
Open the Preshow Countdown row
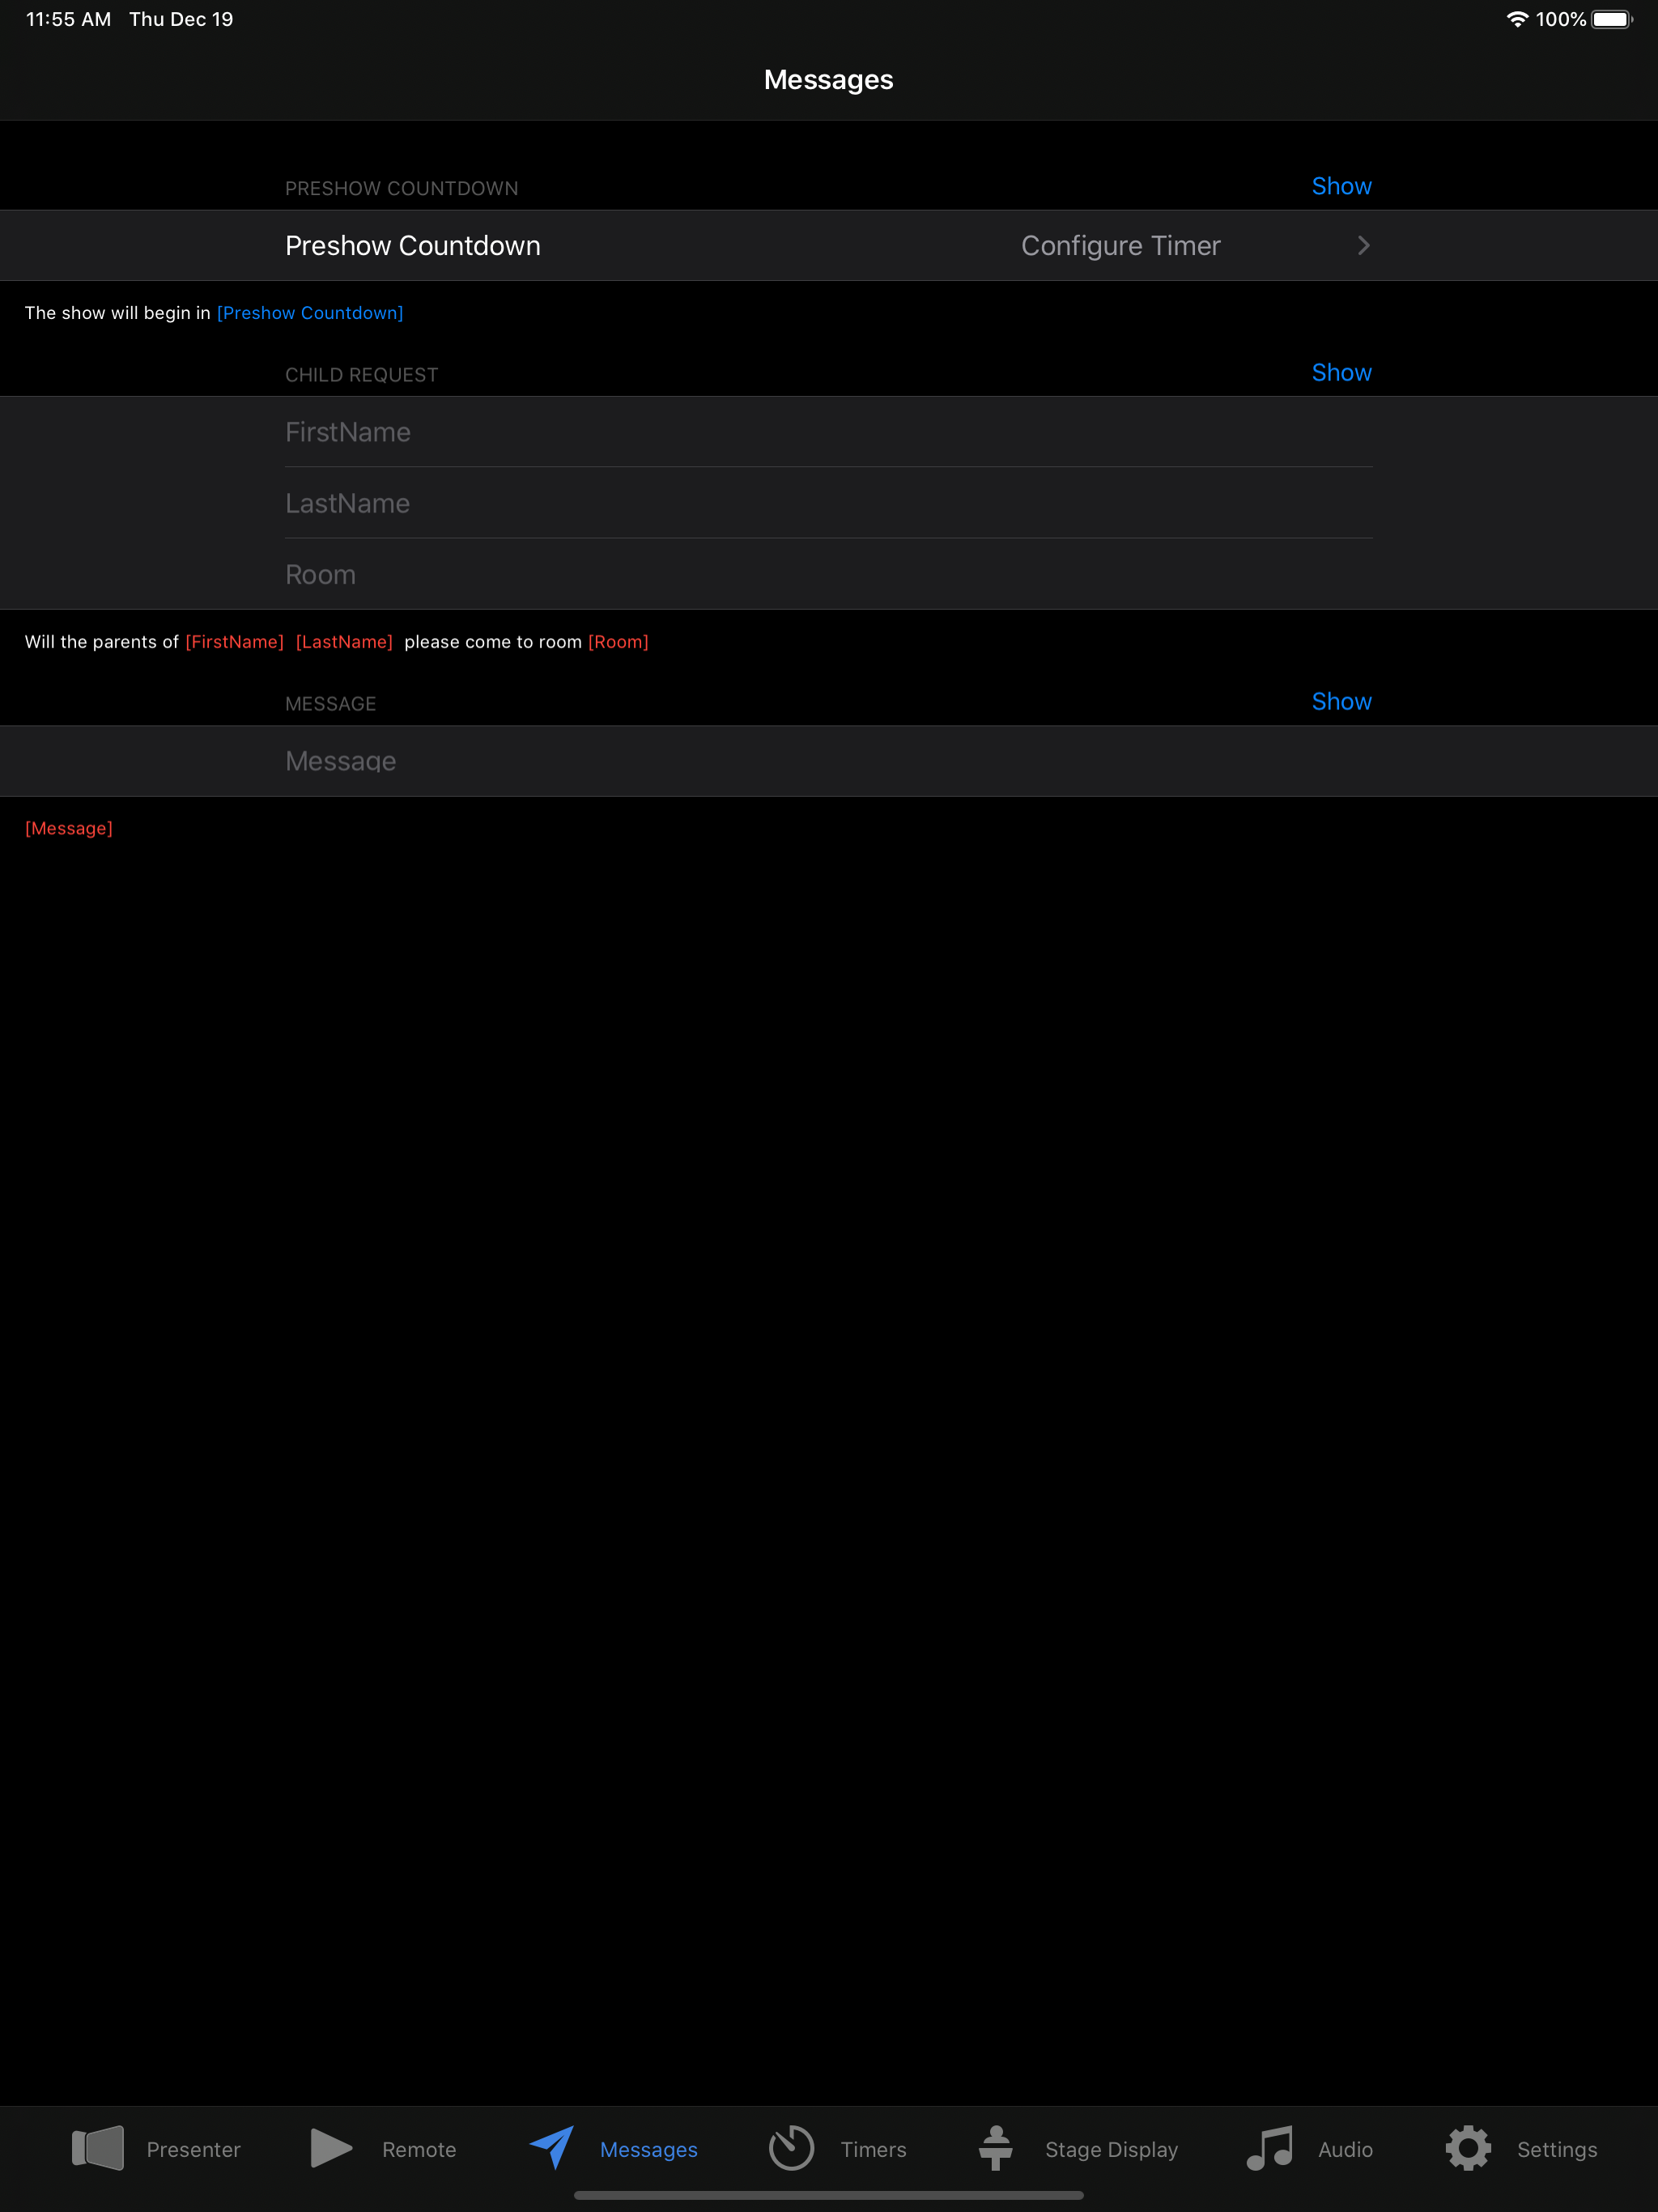(413, 246)
